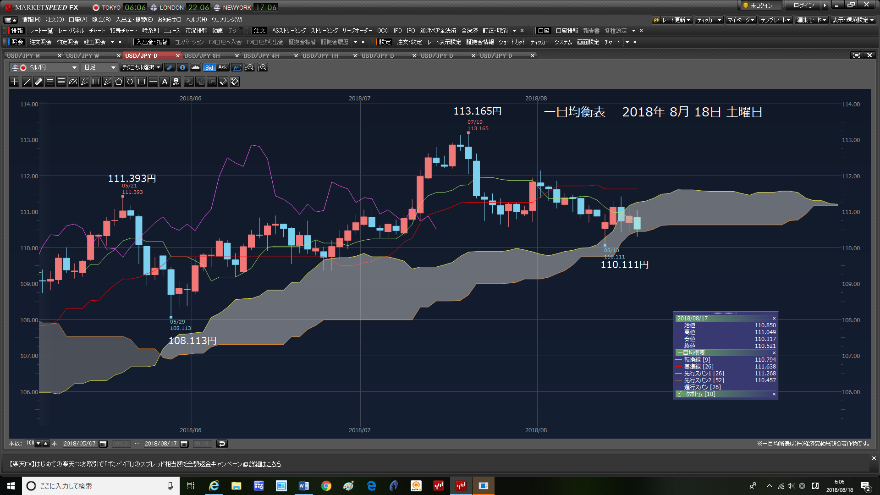Select the trend line drawing tool
This screenshot has width=880, height=495.
coord(27,82)
